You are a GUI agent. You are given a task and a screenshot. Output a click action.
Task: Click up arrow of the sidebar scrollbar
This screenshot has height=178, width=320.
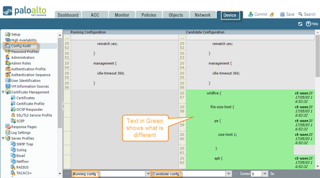pos(60,35)
